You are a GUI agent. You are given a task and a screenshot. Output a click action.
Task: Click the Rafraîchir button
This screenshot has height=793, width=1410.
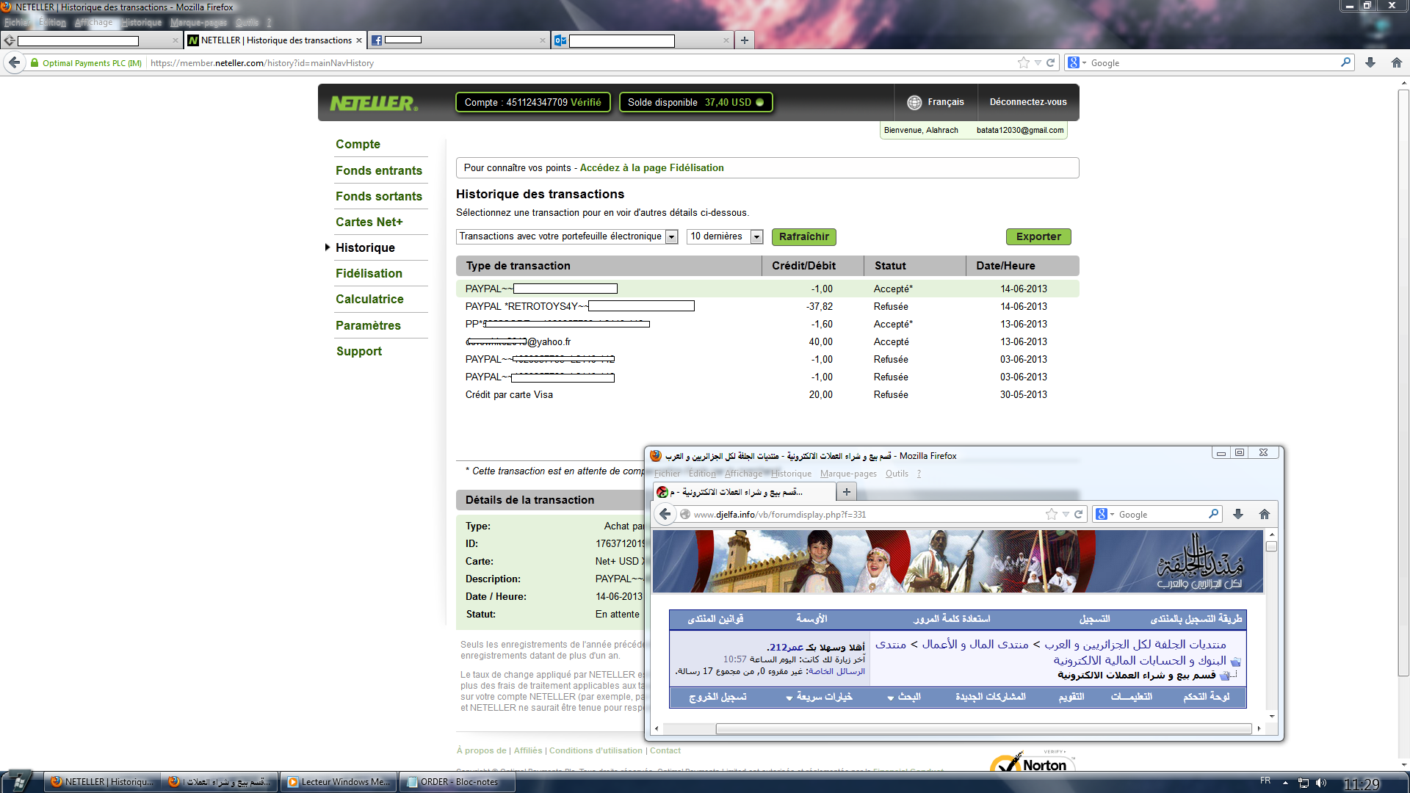coord(803,236)
